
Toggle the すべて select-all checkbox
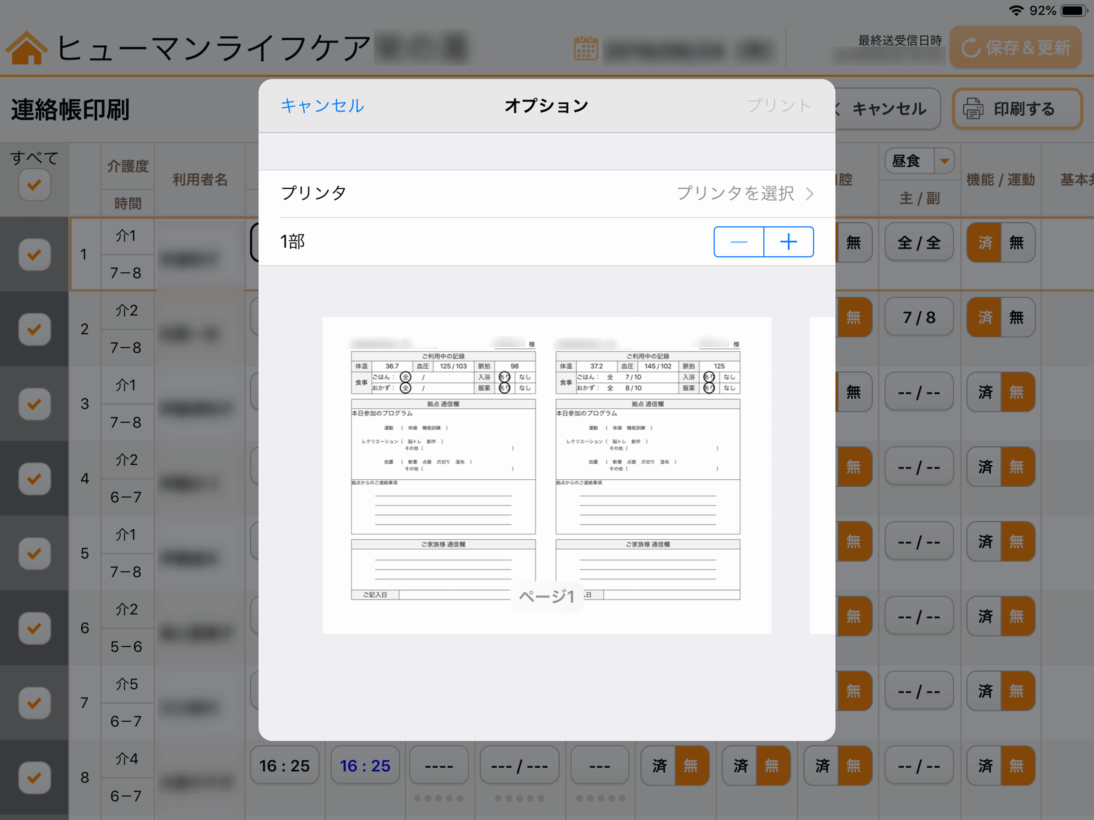tap(34, 185)
